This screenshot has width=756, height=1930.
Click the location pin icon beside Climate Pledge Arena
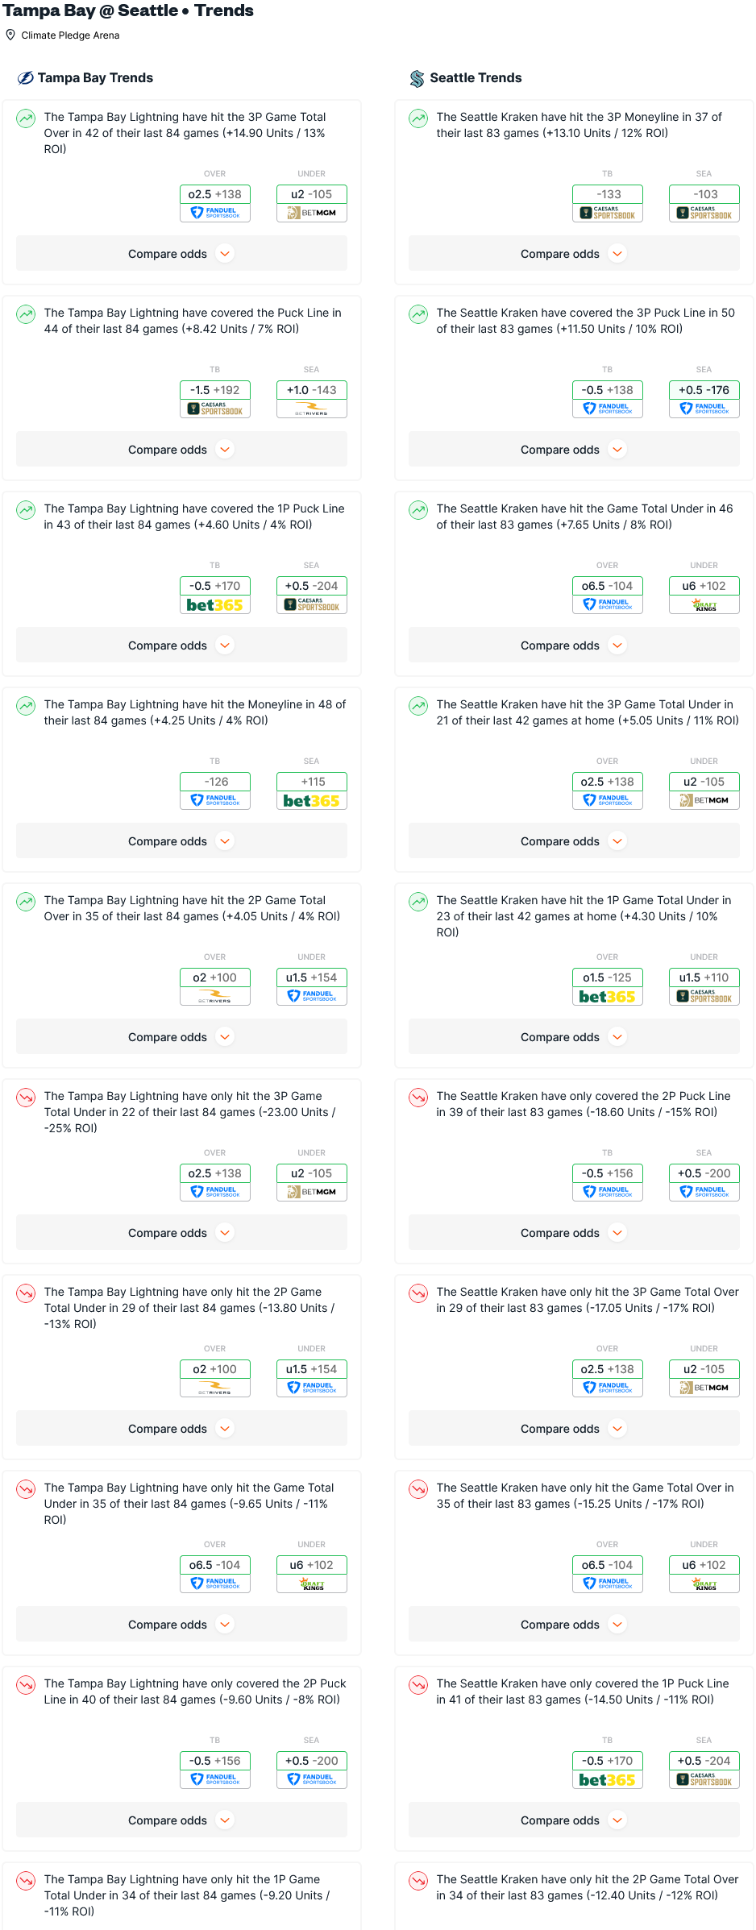pyautogui.click(x=10, y=35)
